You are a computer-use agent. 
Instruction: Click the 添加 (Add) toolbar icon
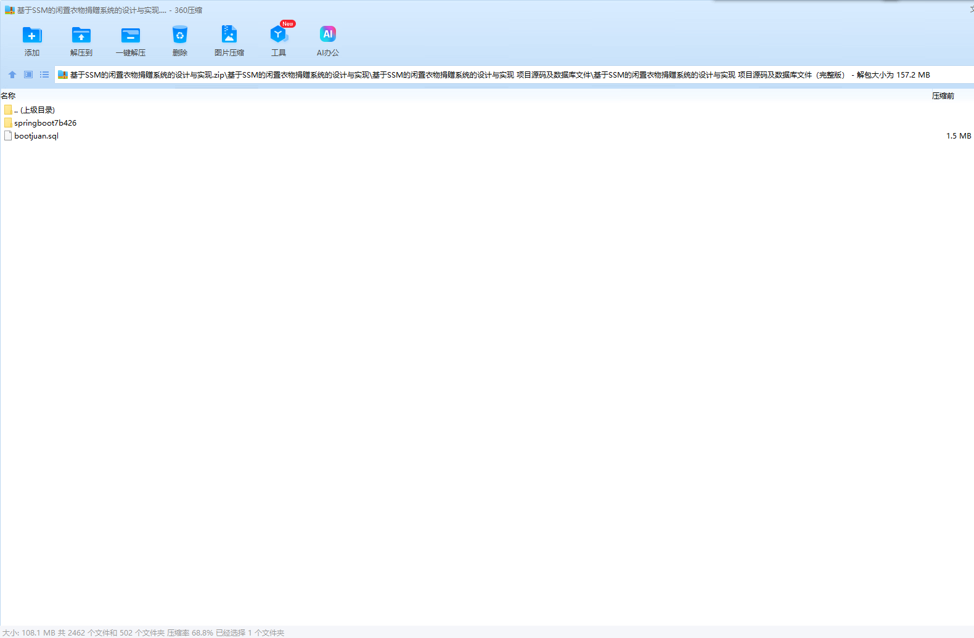click(32, 35)
